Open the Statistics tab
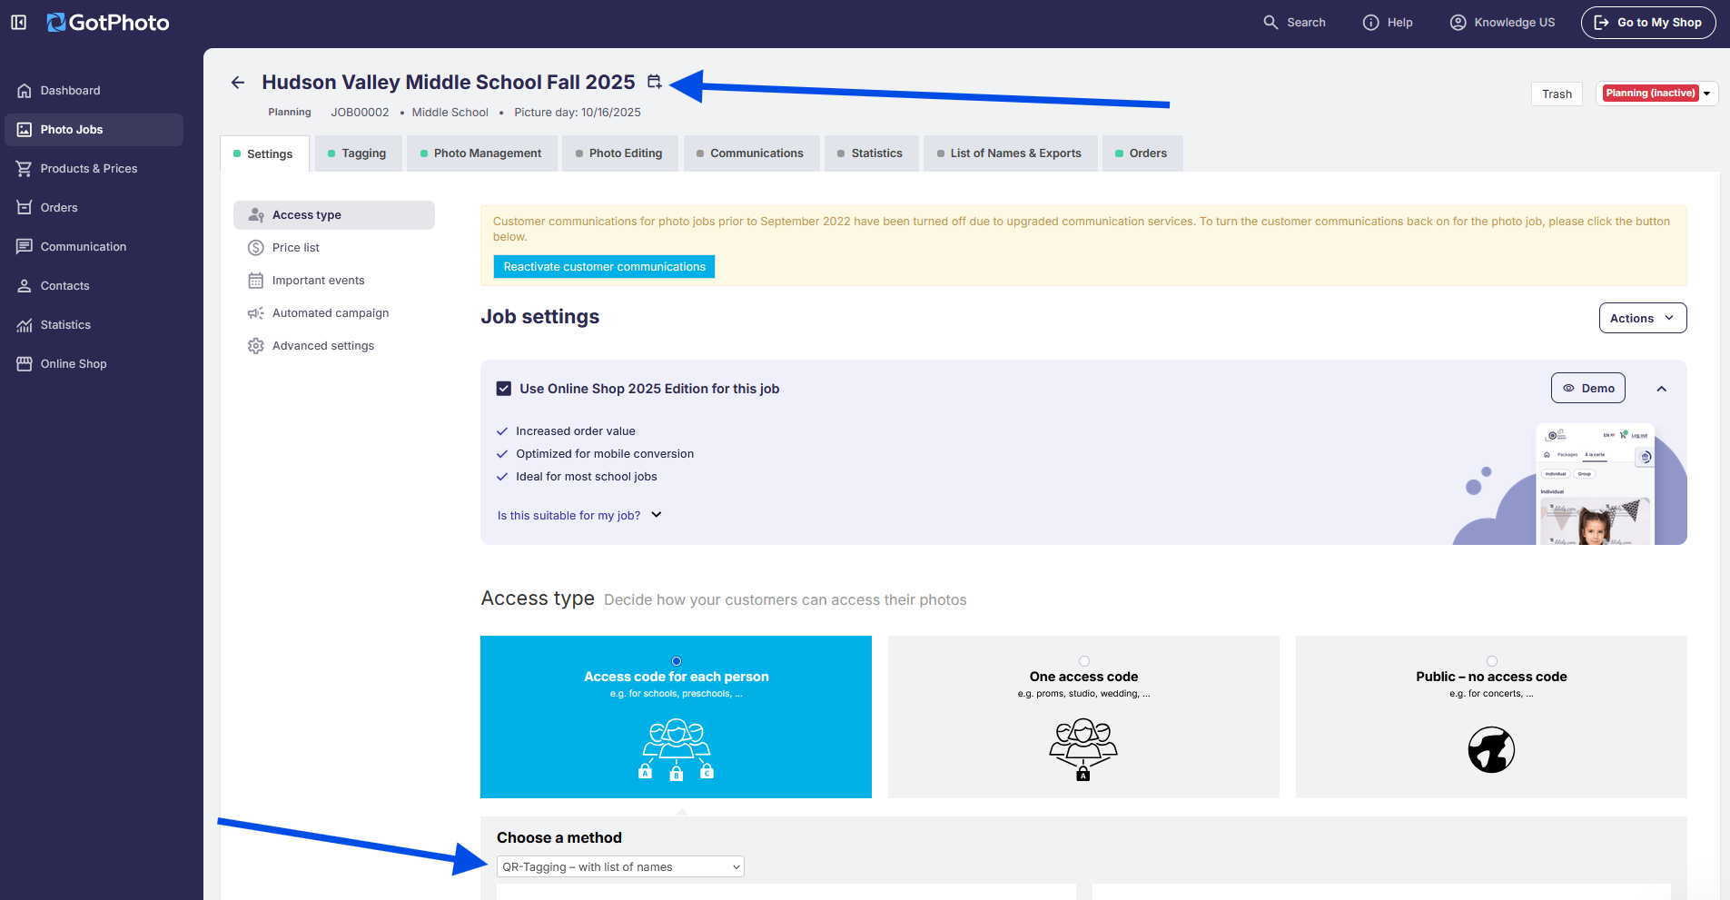This screenshot has height=900, width=1730. 871,153
